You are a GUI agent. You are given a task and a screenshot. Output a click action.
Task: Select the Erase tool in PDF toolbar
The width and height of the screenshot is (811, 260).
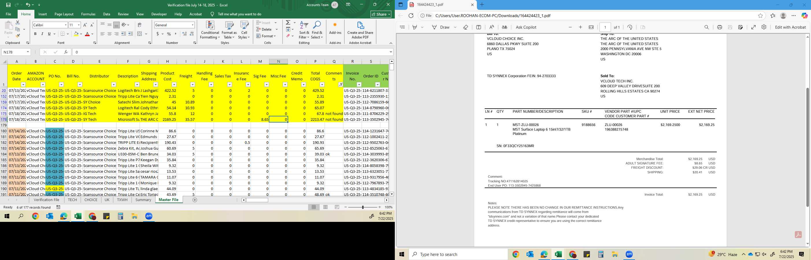[466, 27]
